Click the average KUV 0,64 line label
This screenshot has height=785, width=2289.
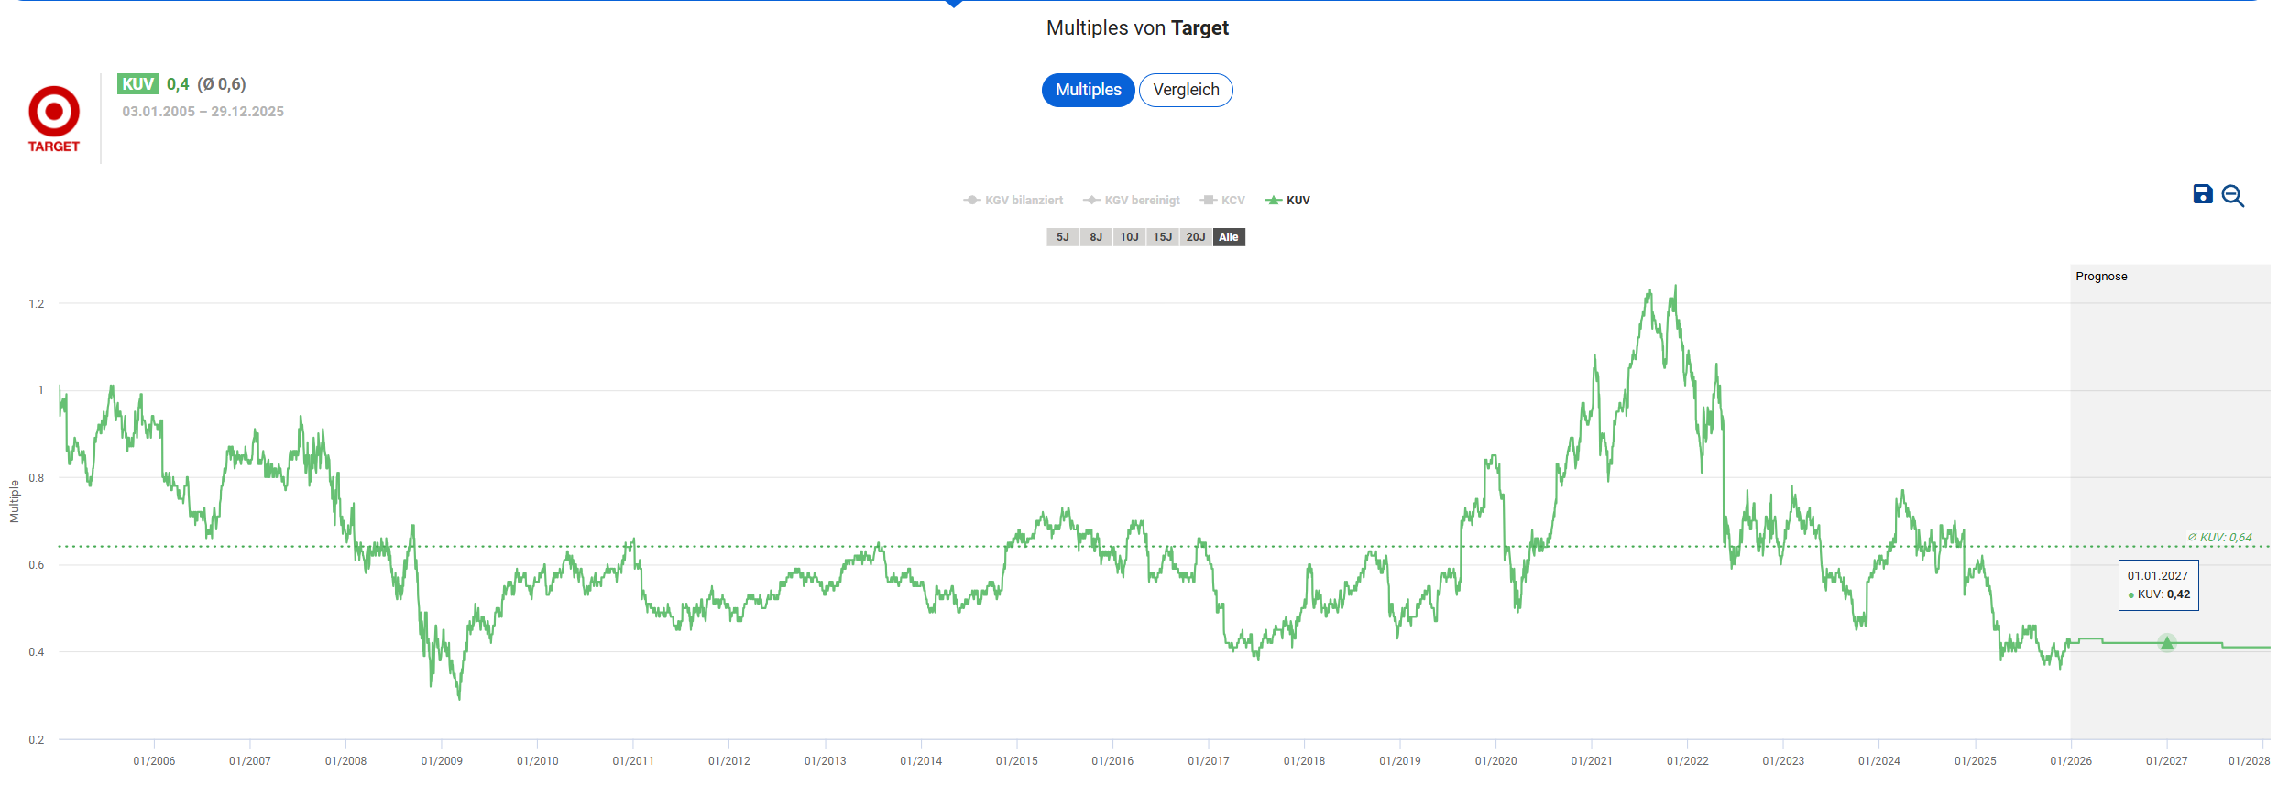coord(2219,538)
